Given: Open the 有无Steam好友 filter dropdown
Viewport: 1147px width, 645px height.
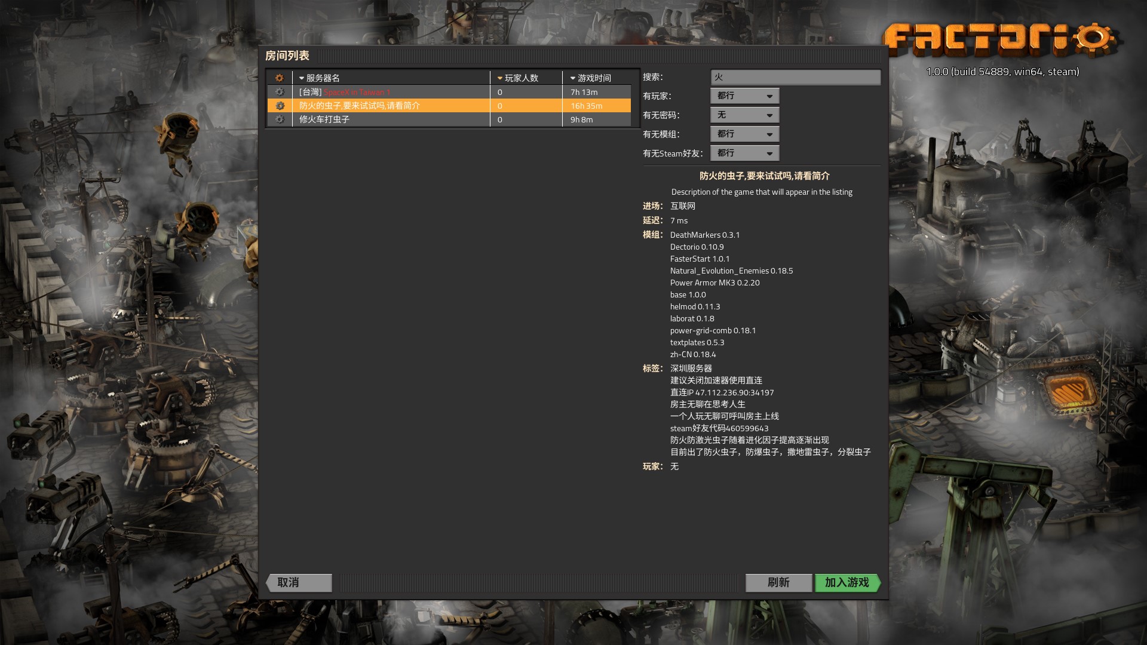Looking at the screenshot, I should pos(744,153).
